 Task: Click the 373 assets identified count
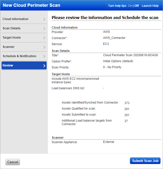coord(127,103)
